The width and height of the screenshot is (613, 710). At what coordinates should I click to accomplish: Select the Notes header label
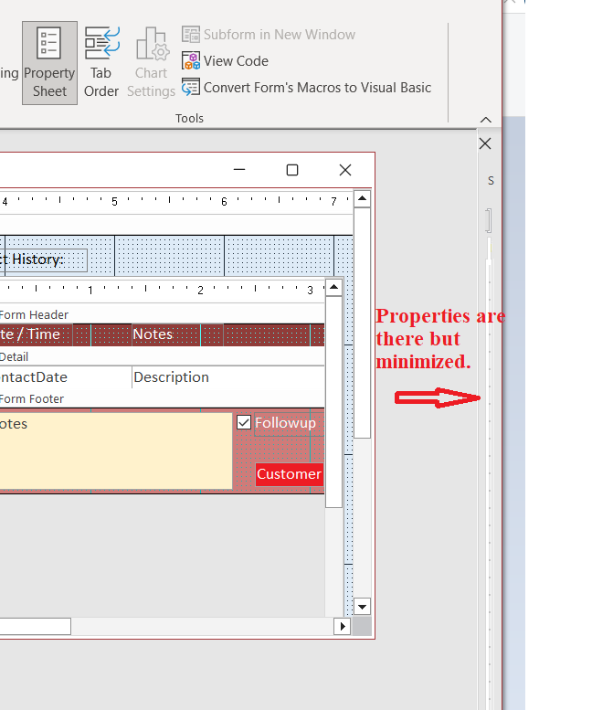(x=153, y=334)
